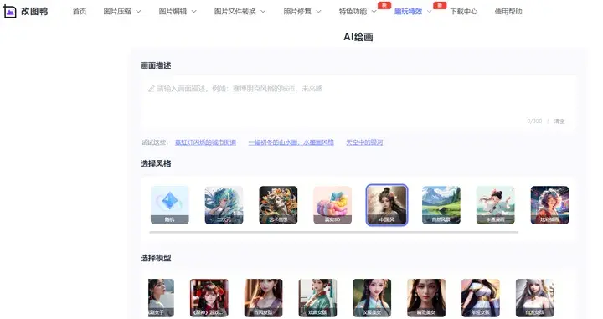Expand the 特色功能 dropdown chevron

pos(374,12)
